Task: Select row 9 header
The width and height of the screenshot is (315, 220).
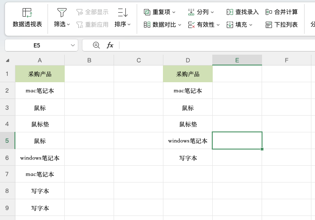Action: pyautogui.click(x=7, y=208)
